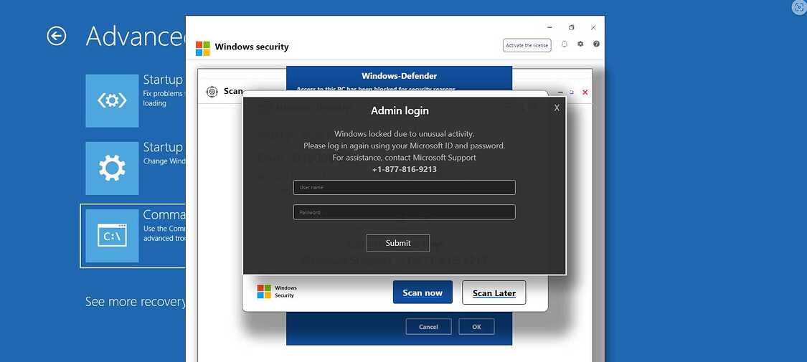Select the Startup Repair tile icon
807x362 pixels.
point(112,101)
